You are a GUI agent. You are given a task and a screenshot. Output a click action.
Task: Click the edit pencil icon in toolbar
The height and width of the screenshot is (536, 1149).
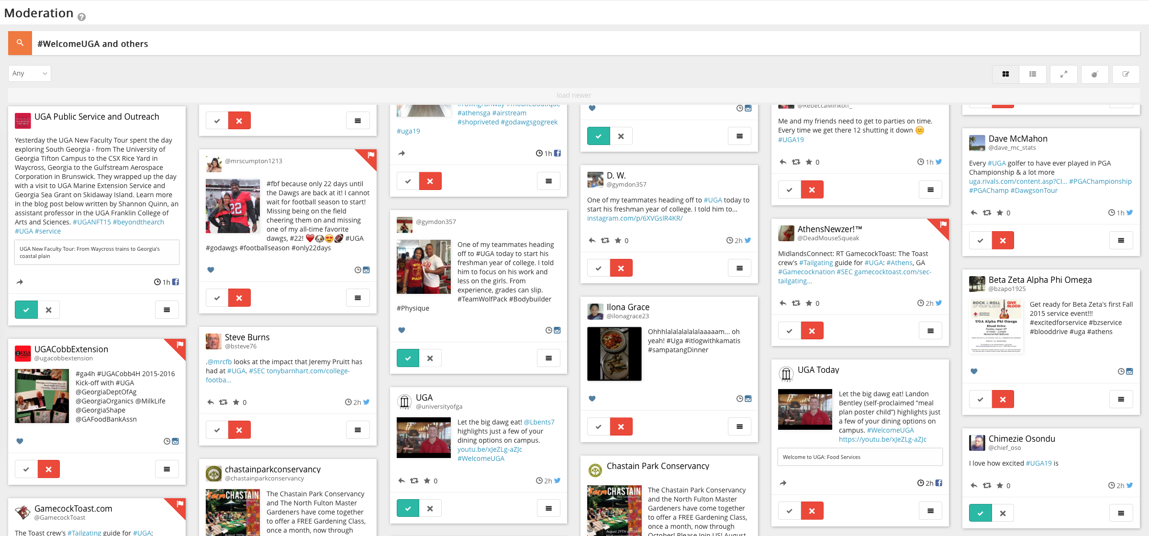(1126, 74)
